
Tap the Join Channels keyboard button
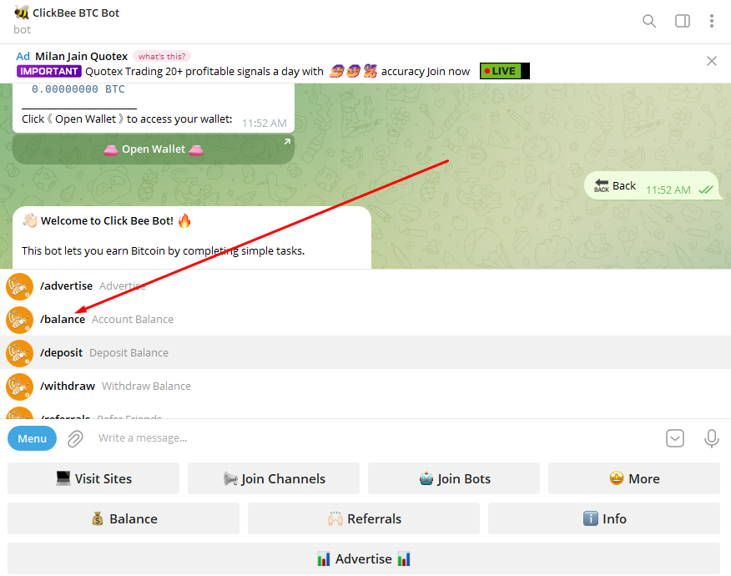tap(274, 478)
